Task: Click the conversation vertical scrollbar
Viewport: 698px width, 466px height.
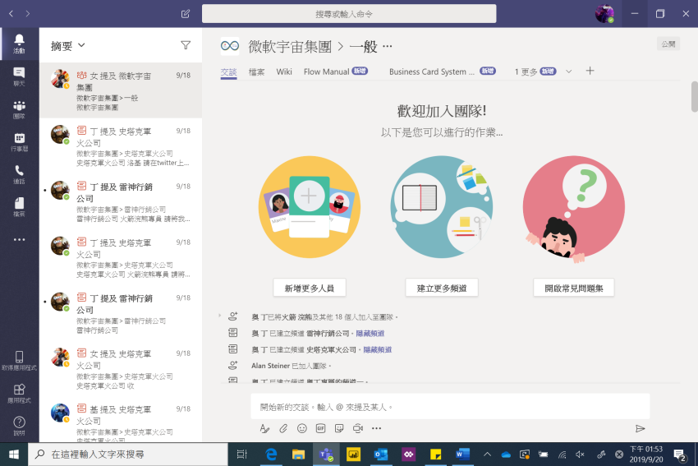Action: [694, 97]
